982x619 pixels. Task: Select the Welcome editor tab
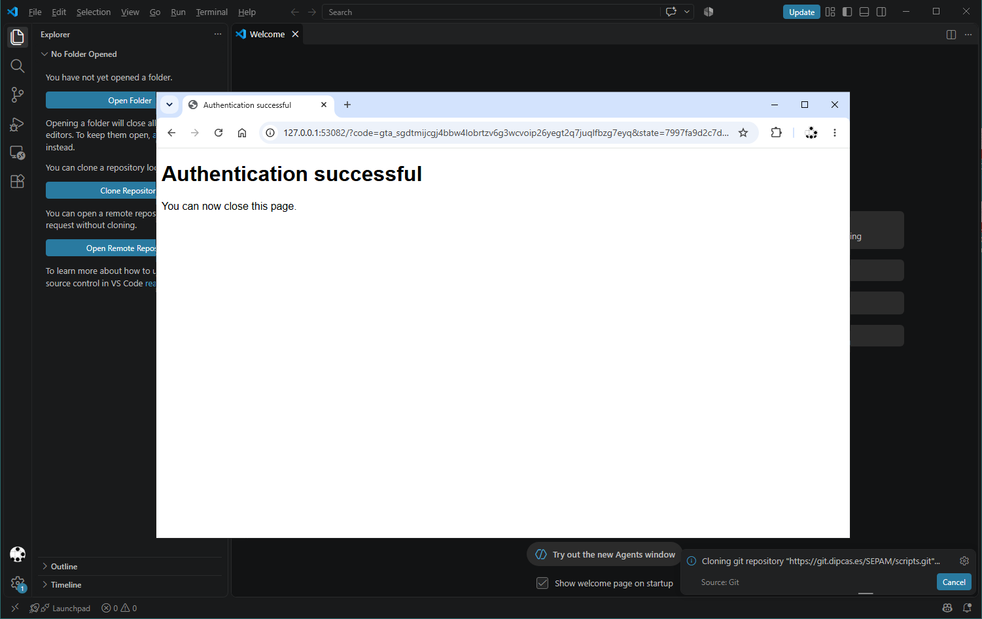[267, 34]
